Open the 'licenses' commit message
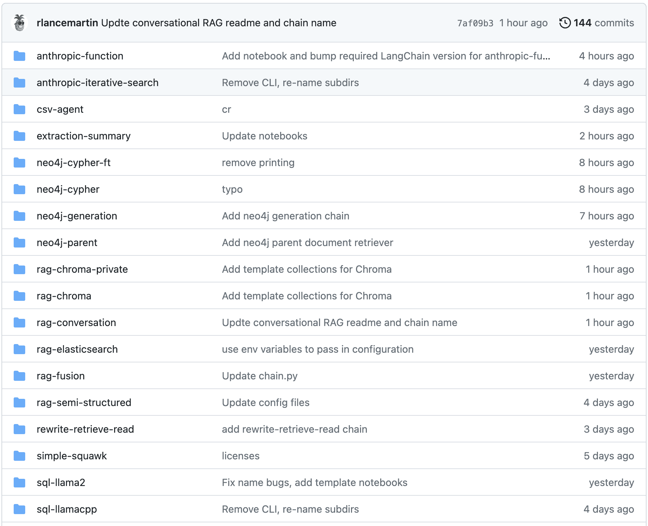This screenshot has height=526, width=648. 240,456
